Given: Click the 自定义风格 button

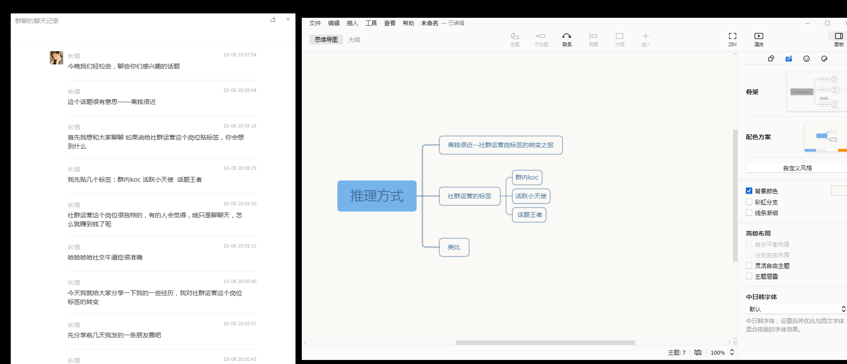Looking at the screenshot, I should [x=797, y=168].
